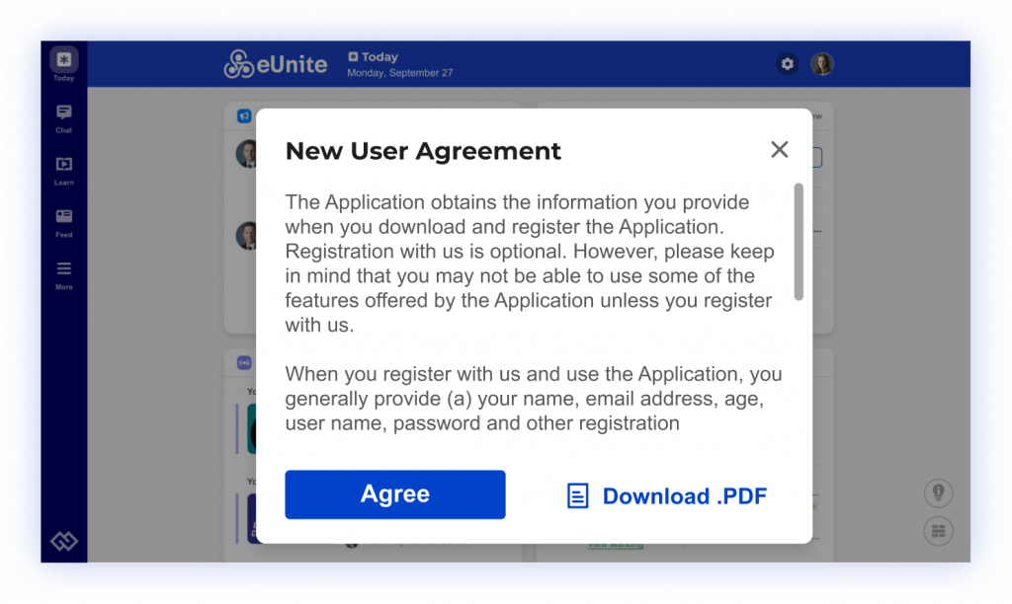
Task: Open the Feed section in sidebar
Action: point(63,221)
